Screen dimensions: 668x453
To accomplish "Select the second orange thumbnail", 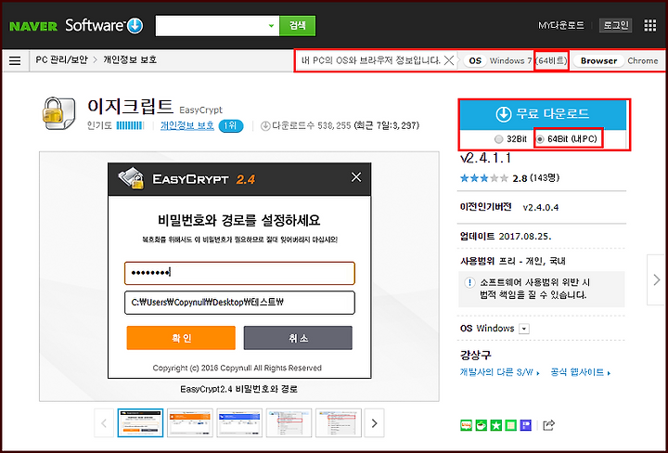I will 190,422.
